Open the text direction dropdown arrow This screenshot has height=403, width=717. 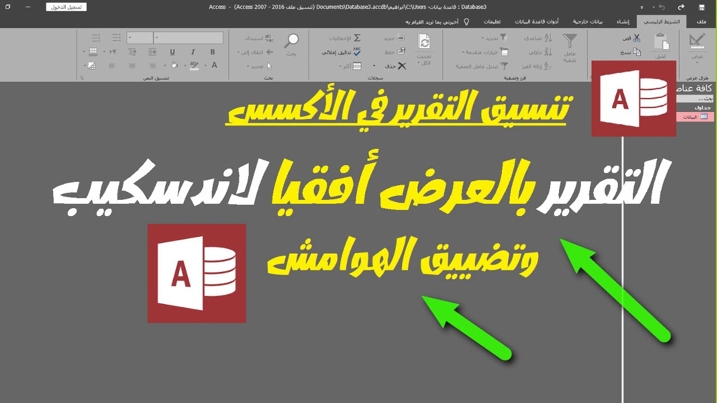[x=104, y=51]
